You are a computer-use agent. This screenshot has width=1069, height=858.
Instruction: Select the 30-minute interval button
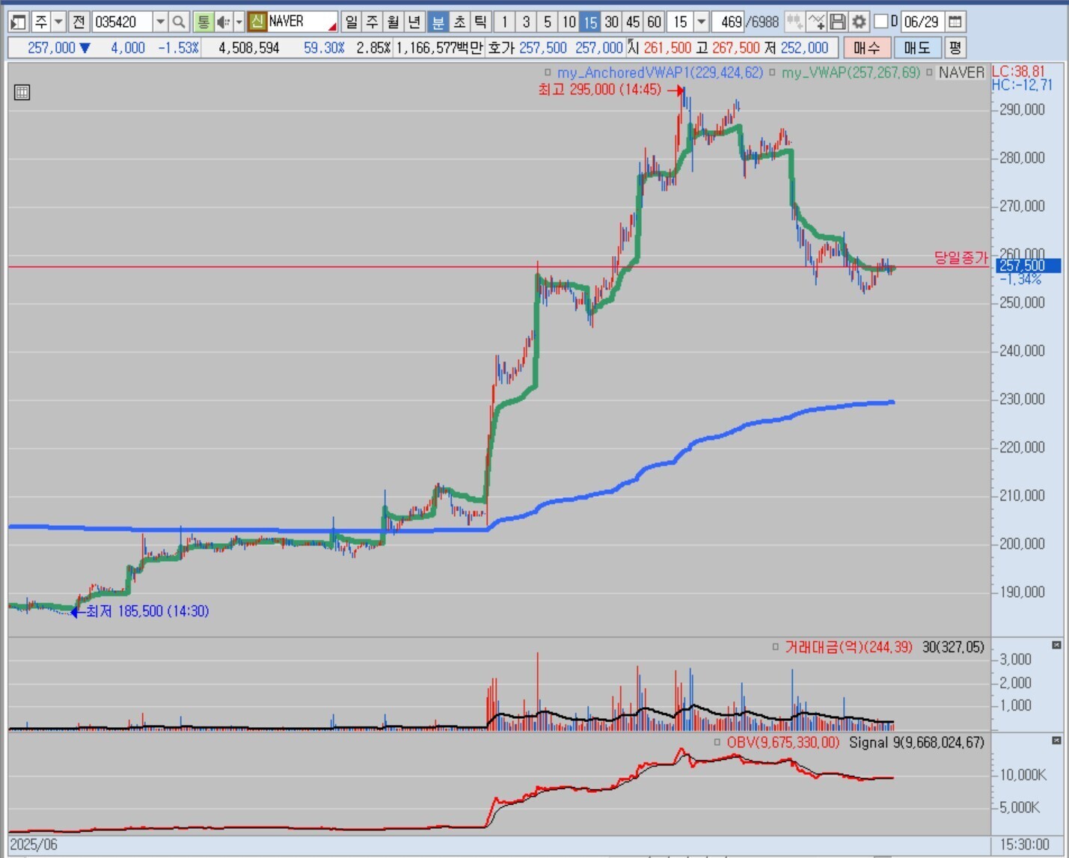click(x=611, y=22)
